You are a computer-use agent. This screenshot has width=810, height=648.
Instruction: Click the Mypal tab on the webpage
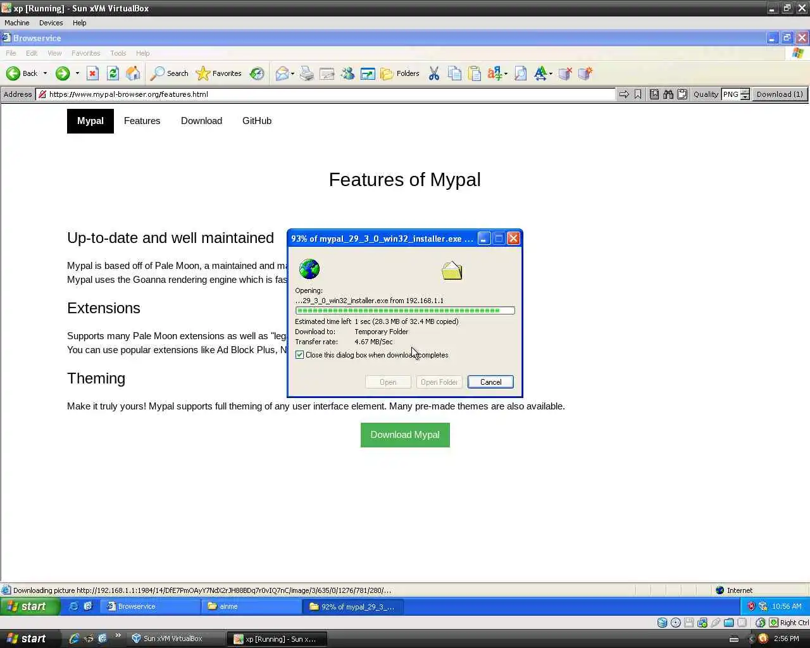(x=90, y=121)
